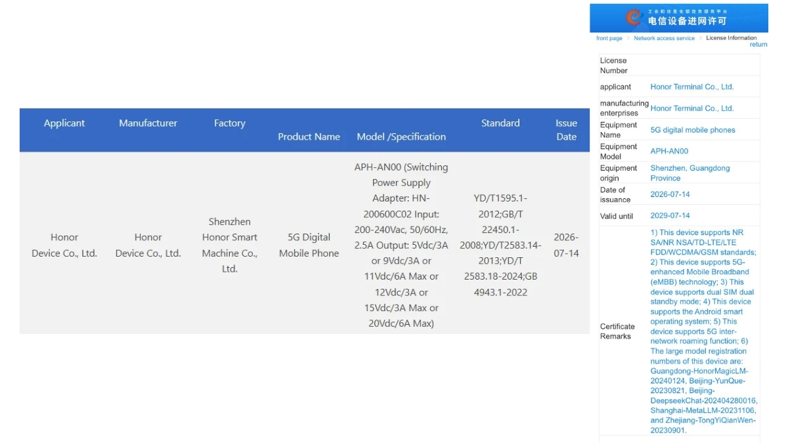Open the Network access service breadcrumb
Viewport: 788px width, 443px height.
[x=664, y=38]
